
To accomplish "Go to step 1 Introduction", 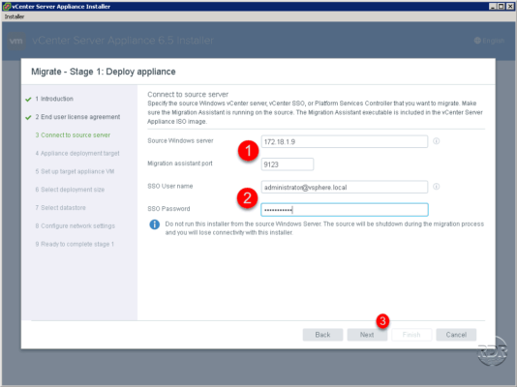I will tap(54, 99).
